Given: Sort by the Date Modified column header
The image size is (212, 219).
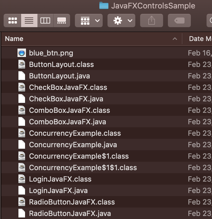Looking at the screenshot, I should tap(201, 39).
